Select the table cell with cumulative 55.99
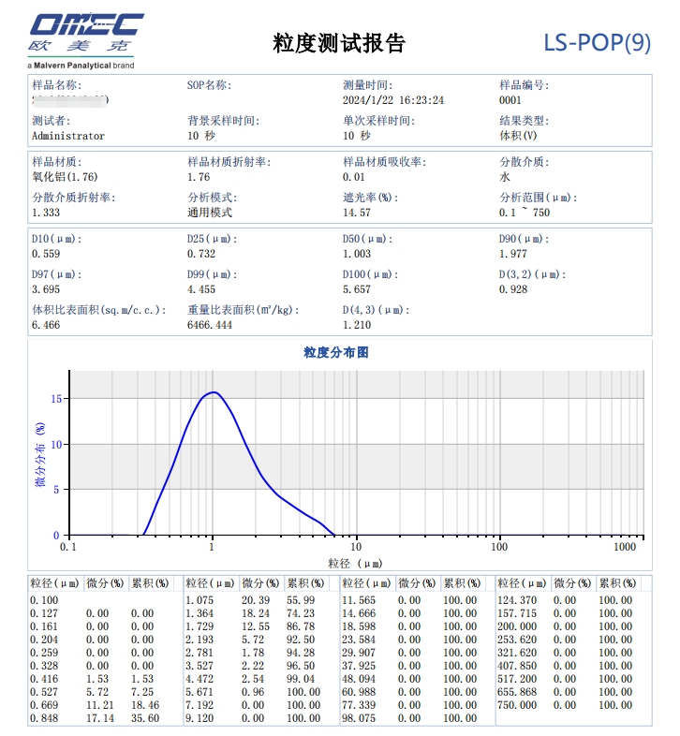680x736 pixels. click(x=301, y=600)
